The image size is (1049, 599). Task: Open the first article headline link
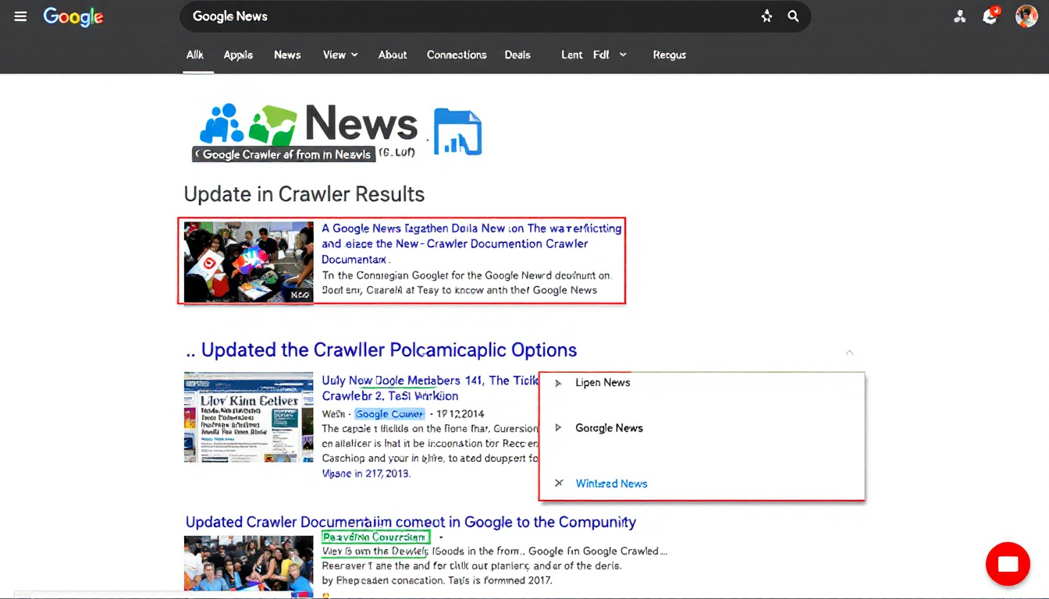471,243
